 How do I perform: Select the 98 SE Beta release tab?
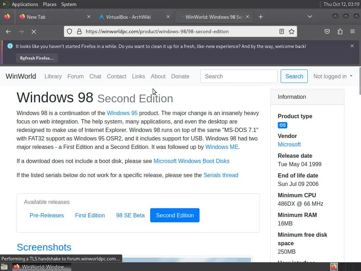tap(130, 215)
